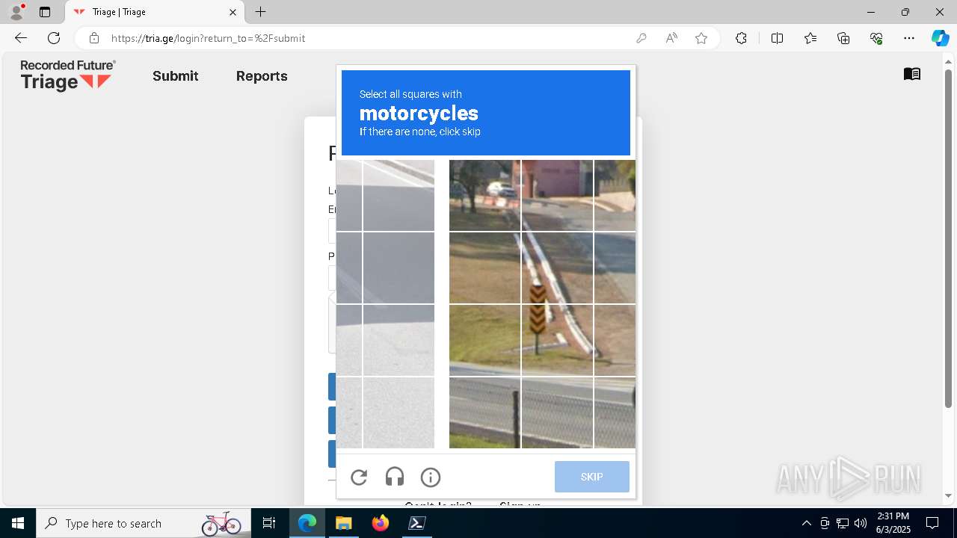Go back to the previous page

tap(21, 38)
